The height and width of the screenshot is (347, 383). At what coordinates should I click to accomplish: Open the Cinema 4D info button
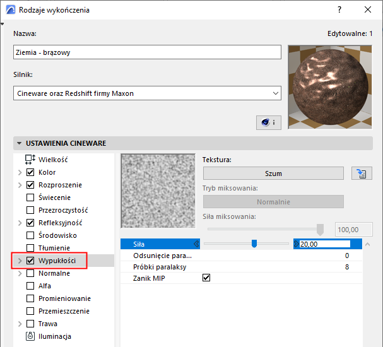(x=268, y=122)
